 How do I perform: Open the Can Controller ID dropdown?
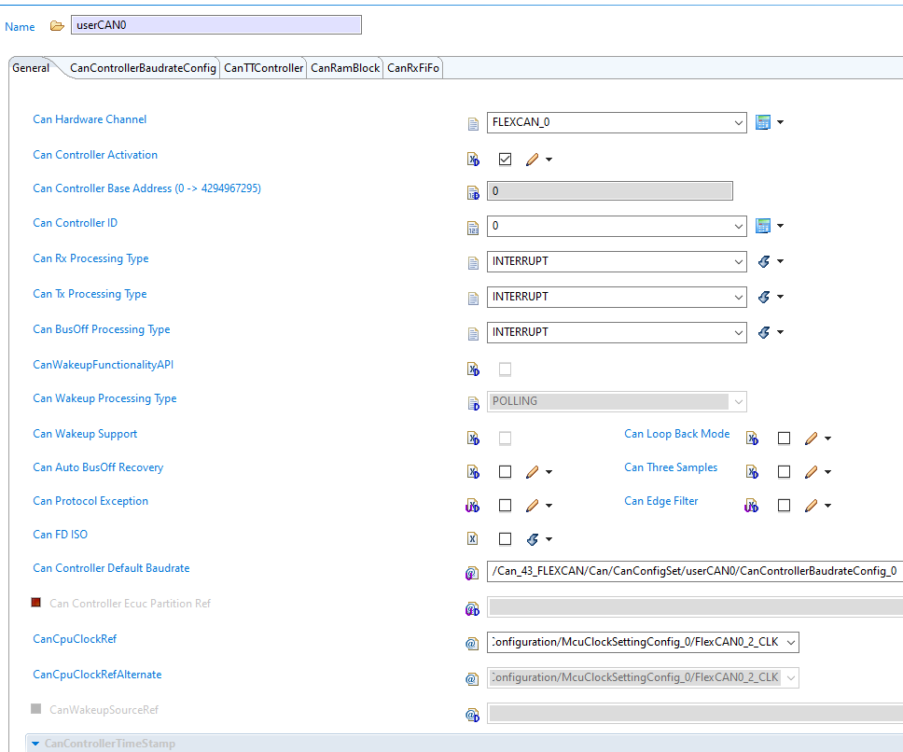[x=738, y=227]
